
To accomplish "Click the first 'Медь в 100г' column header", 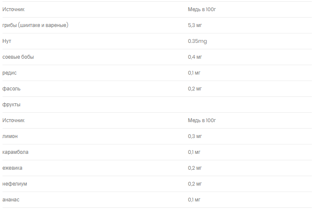I will (x=202, y=9).
